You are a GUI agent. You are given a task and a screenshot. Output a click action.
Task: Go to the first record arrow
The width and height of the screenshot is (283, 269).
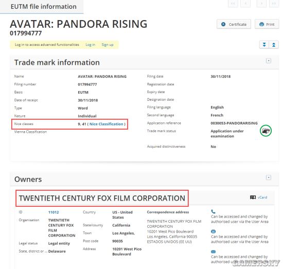(233, 3)
